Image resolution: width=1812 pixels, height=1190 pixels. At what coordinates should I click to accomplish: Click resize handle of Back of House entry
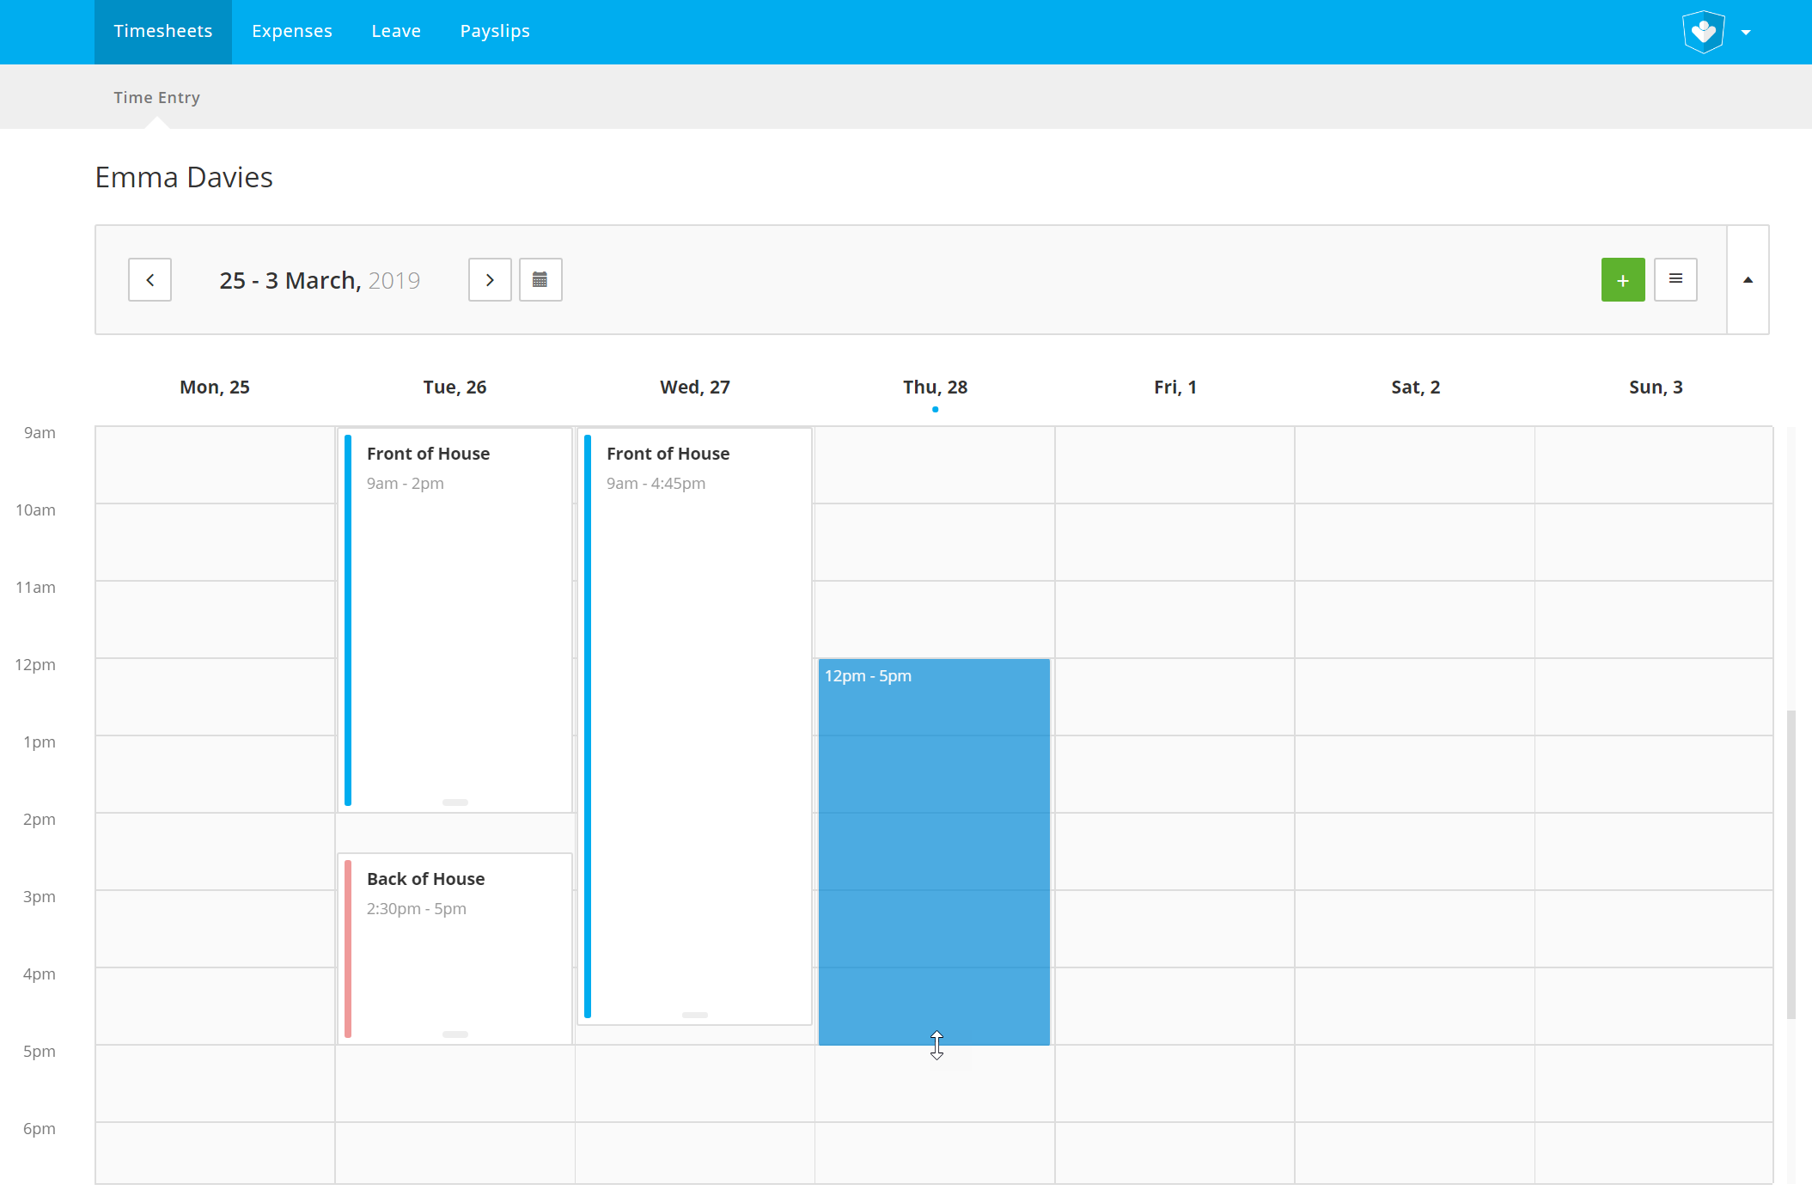[455, 1034]
